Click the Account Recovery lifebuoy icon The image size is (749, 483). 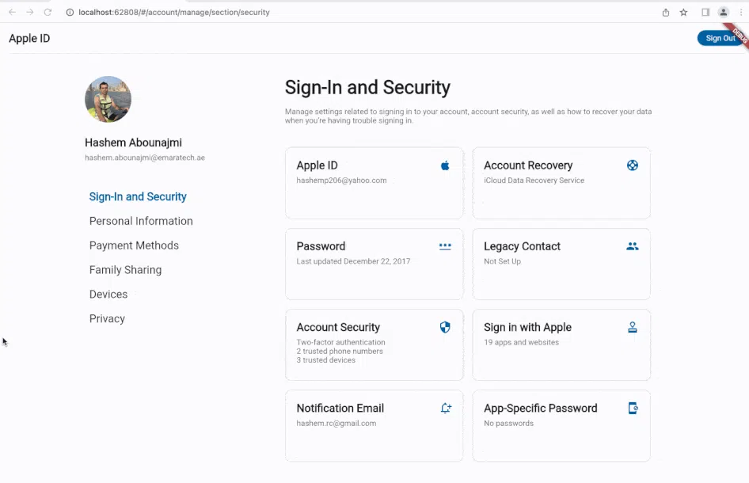tap(632, 165)
